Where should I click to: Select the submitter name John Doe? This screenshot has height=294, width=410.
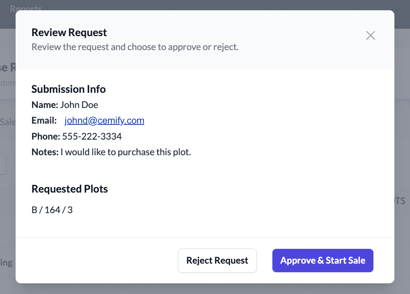[x=79, y=105]
